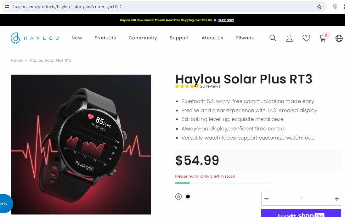Open the account profile icon
Screen dimensions: 345x217
289,38
